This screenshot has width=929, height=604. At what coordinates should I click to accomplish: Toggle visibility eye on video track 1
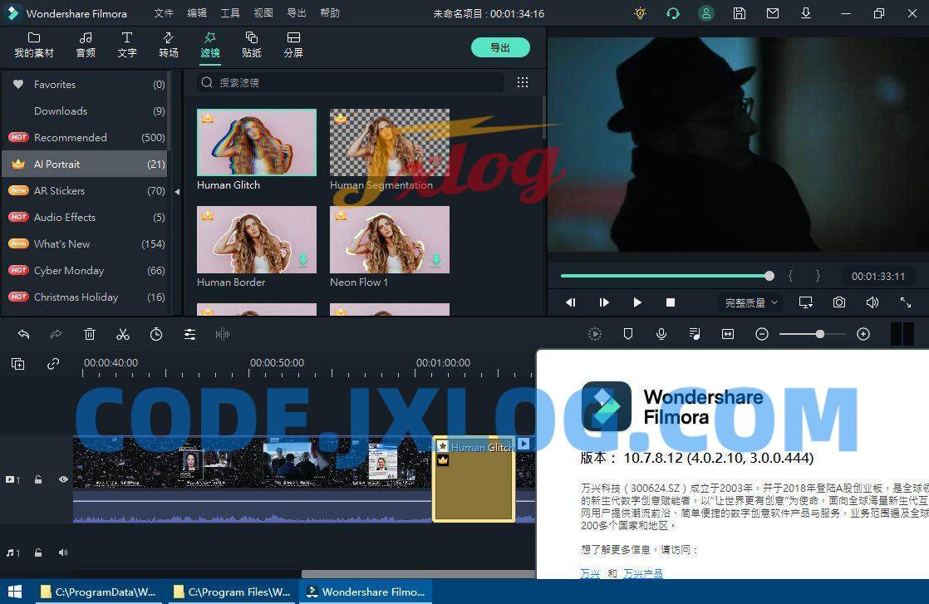click(63, 479)
